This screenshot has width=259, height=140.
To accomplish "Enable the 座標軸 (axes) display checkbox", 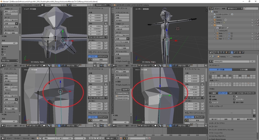I will (210, 99).
